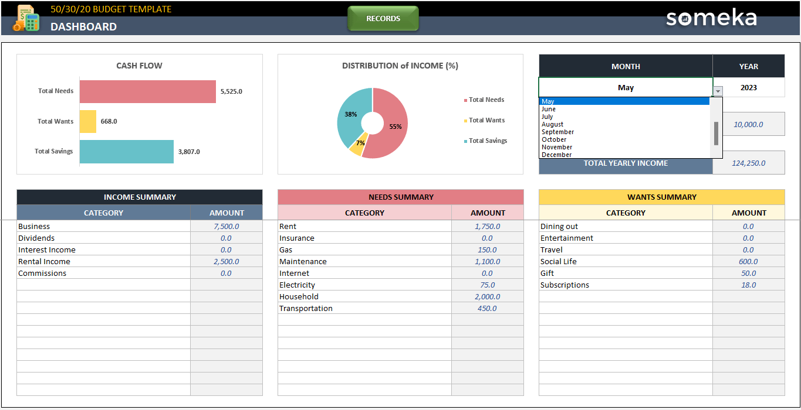
Task: Select the Maintenance category cell
Action: pos(365,261)
